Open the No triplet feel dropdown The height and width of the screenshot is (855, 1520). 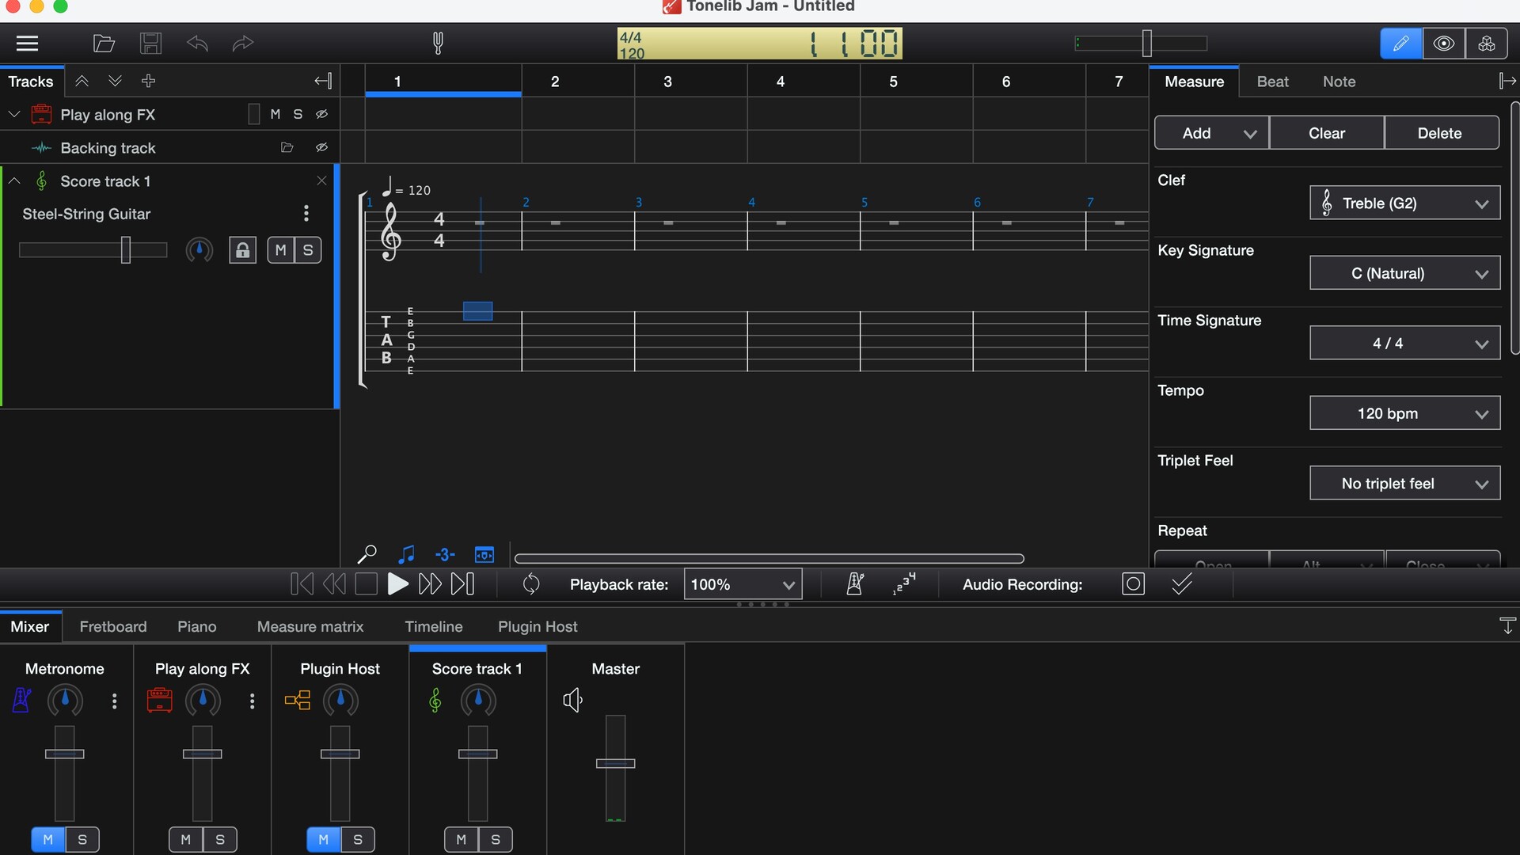(x=1404, y=484)
